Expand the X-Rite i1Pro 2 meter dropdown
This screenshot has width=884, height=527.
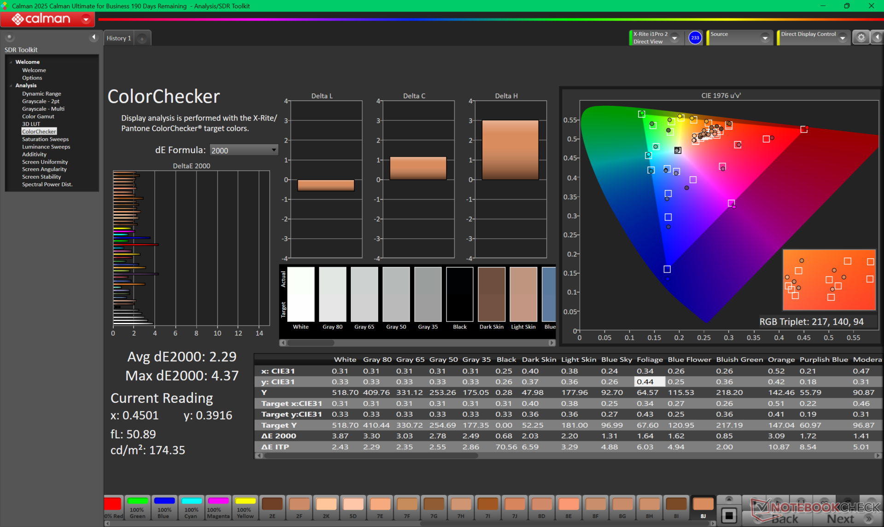[x=675, y=38]
